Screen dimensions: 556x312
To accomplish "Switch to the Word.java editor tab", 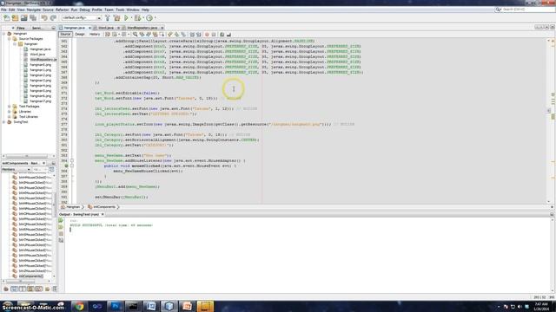I will pyautogui.click(x=106, y=28).
